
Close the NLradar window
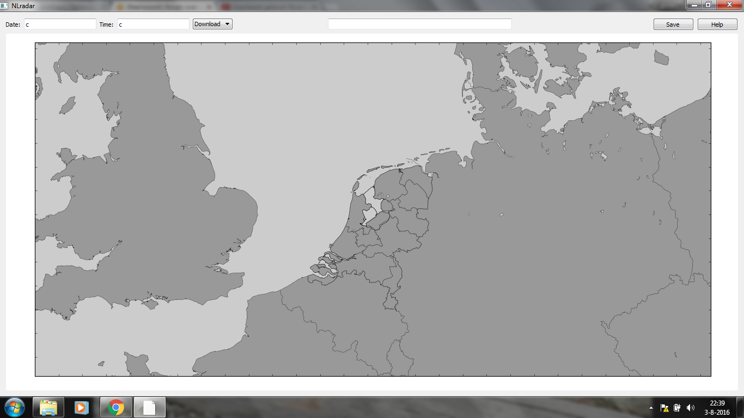pos(729,5)
